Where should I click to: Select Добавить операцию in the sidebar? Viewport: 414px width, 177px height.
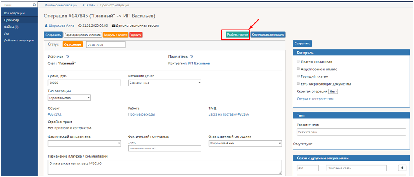pos(19,40)
